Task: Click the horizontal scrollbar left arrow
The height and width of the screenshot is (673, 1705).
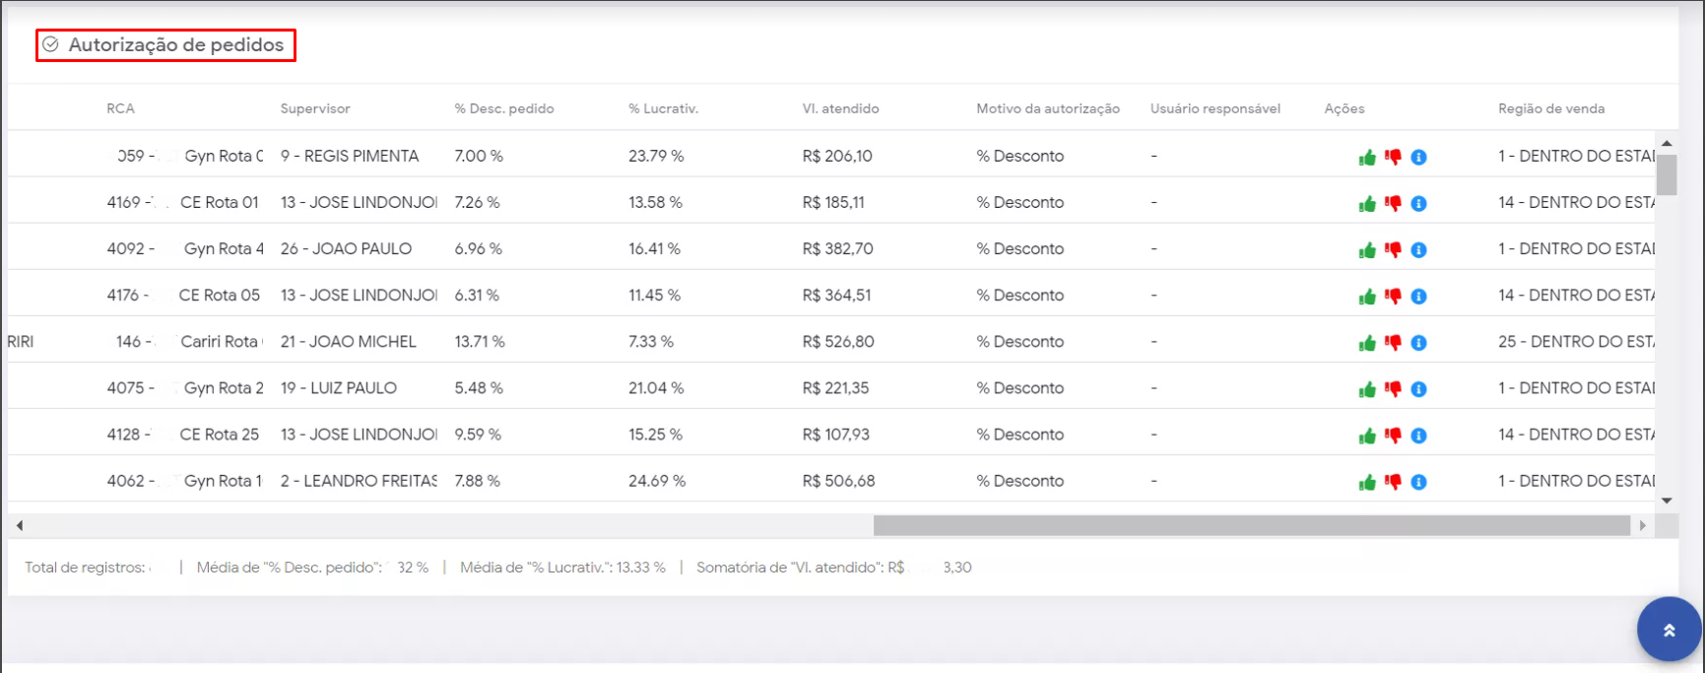Action: coord(20,526)
